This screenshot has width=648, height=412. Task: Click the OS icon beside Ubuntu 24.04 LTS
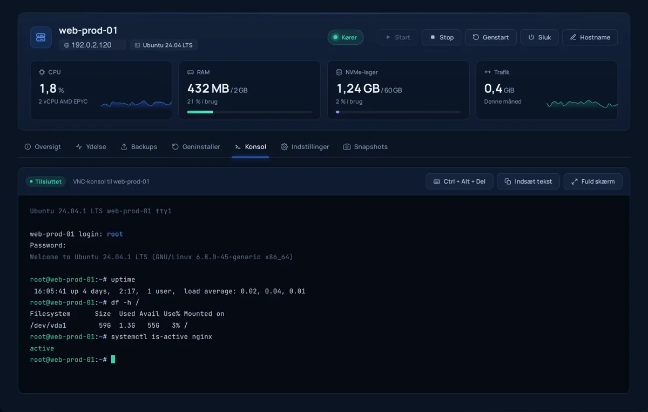[x=137, y=45]
